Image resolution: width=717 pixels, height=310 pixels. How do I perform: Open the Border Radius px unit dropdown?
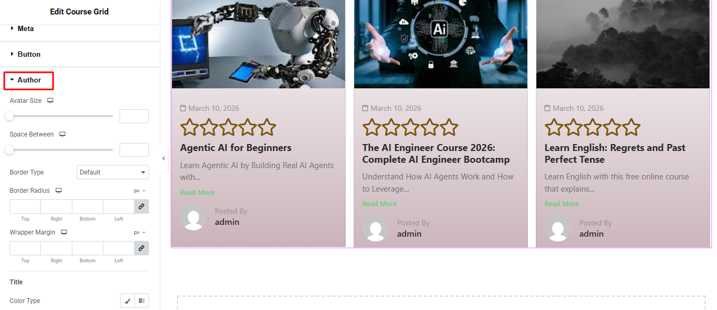tap(139, 191)
